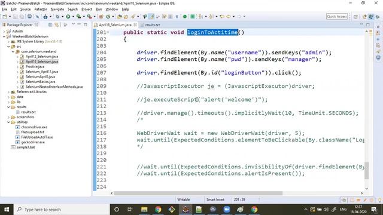The height and width of the screenshot is (215, 383).
Task: Click the Search flashlight toolbar icon
Action: tap(133, 17)
